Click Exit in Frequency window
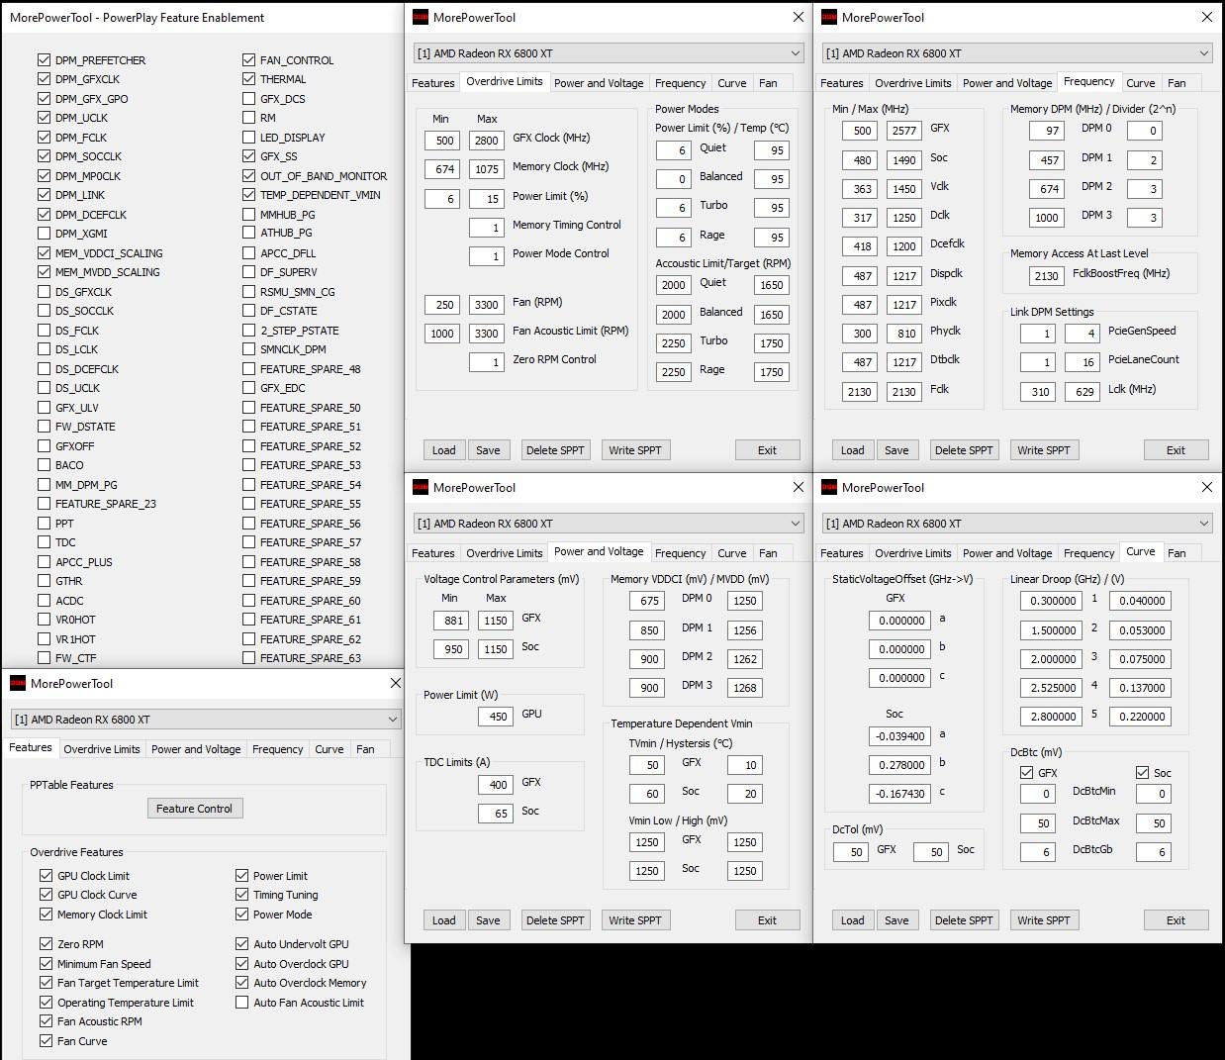Screen dimensions: 1225x1060 tap(1176, 450)
